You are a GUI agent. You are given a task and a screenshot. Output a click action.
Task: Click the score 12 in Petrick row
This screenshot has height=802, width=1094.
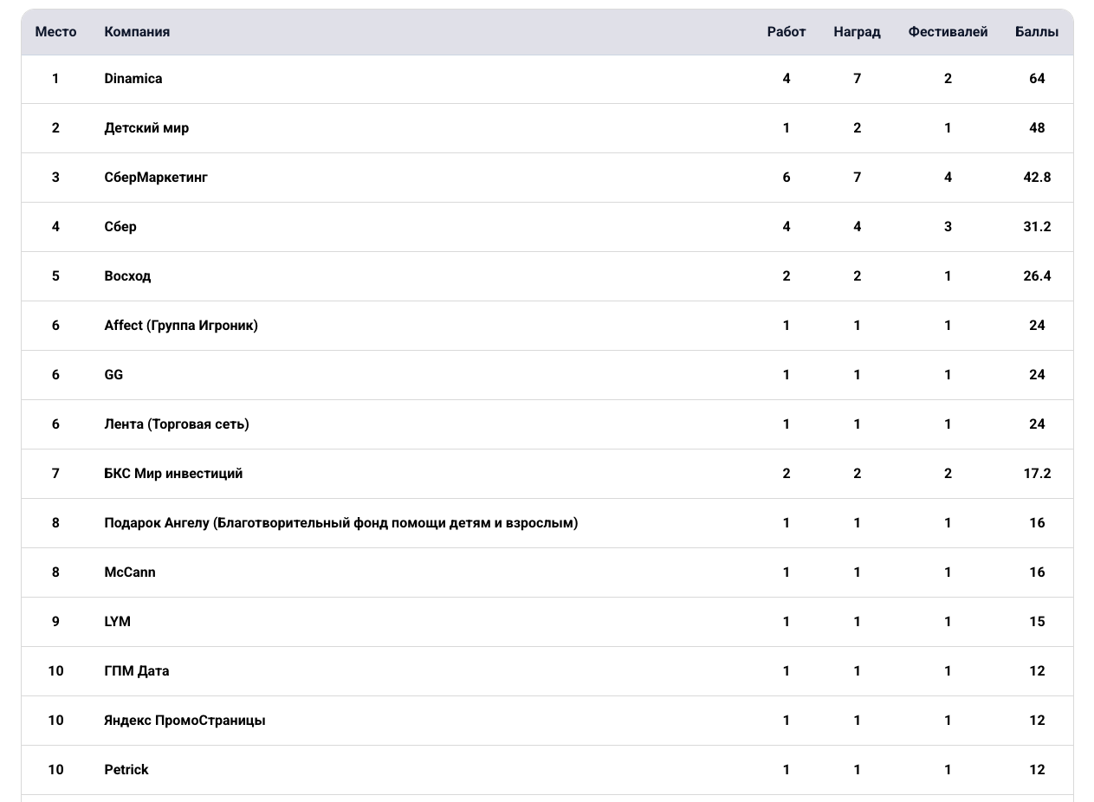point(1037,770)
